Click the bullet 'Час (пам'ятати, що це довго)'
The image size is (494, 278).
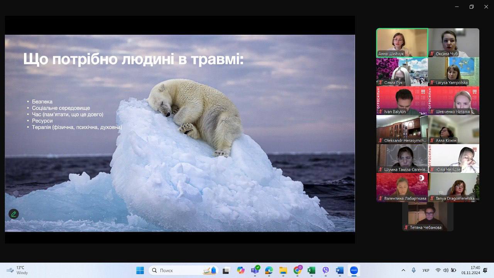point(68,114)
